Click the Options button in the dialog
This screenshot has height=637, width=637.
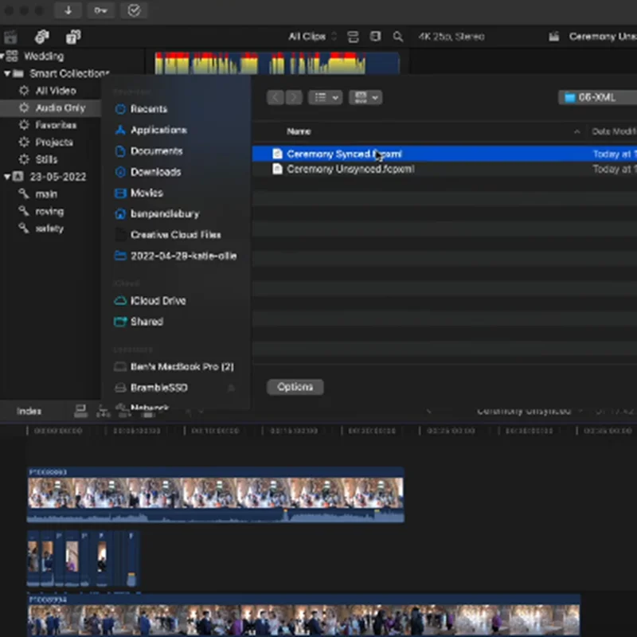coord(295,387)
